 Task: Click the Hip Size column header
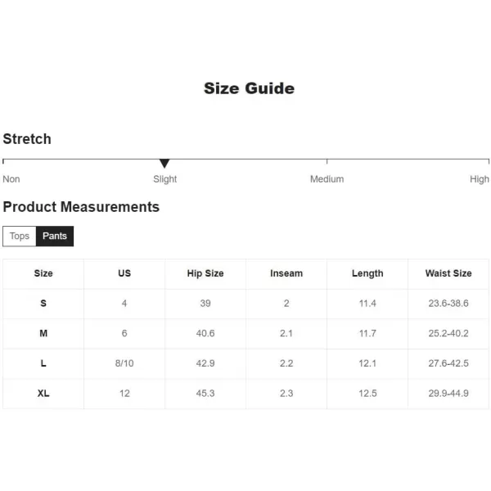click(205, 273)
